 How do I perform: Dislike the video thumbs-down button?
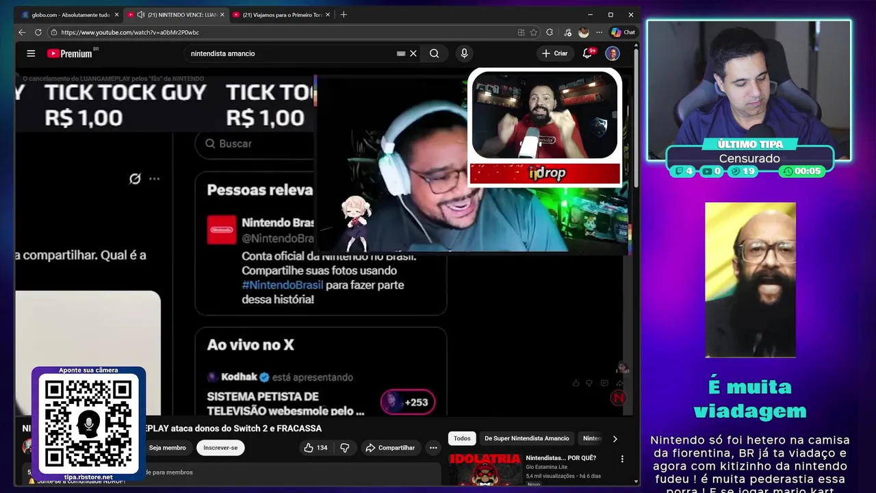click(344, 448)
